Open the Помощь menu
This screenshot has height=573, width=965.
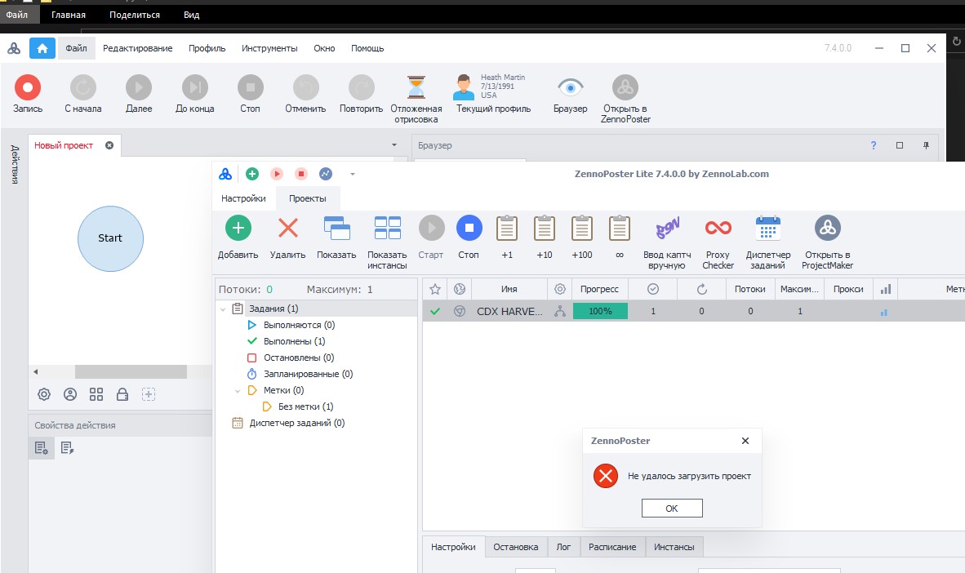click(367, 48)
